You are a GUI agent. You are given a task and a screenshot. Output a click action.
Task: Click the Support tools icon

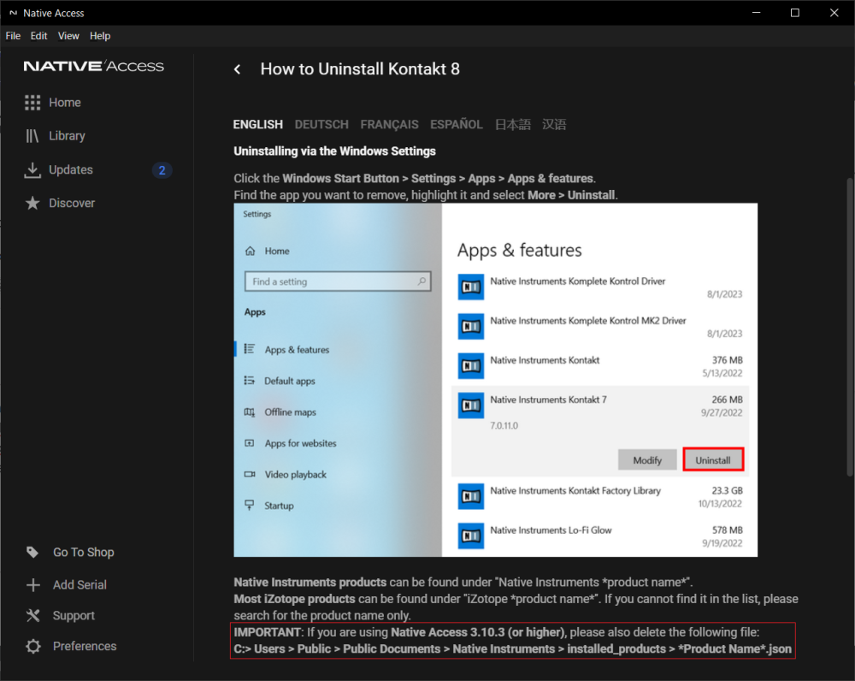[x=32, y=615]
